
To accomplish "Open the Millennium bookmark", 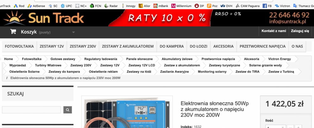I will pos(181,6).
